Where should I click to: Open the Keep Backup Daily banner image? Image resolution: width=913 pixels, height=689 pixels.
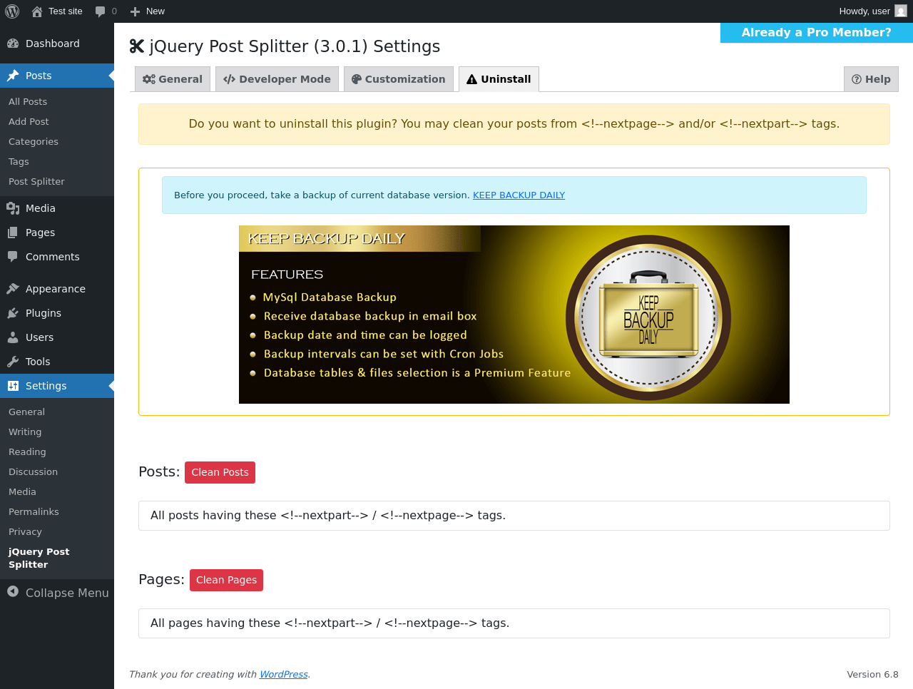514,315
